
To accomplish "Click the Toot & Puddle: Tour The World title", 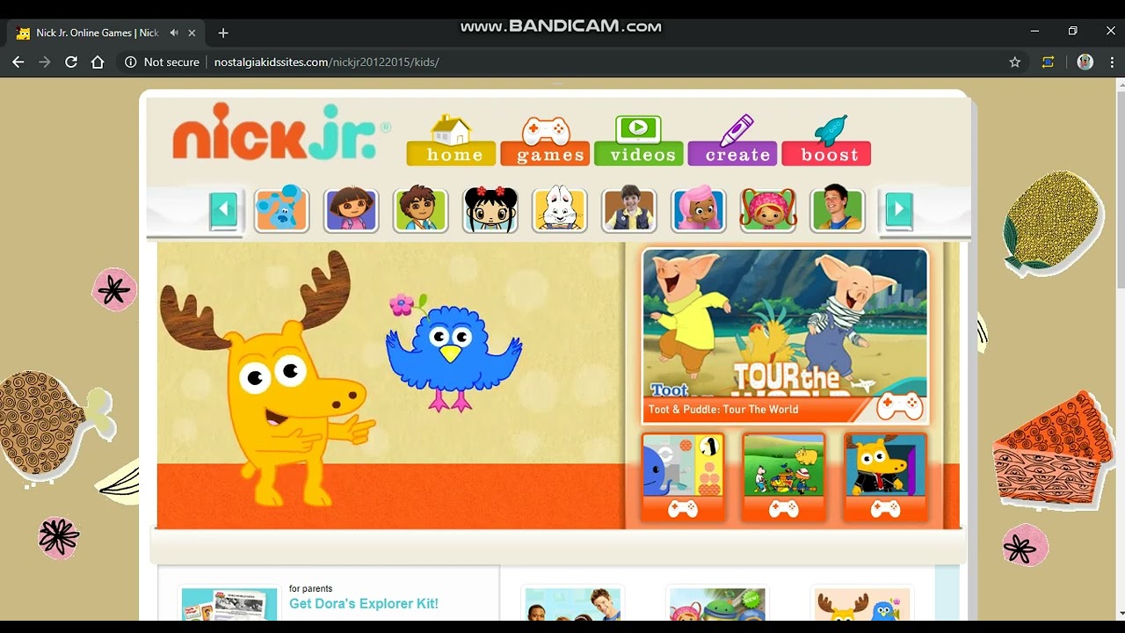I will 723,410.
